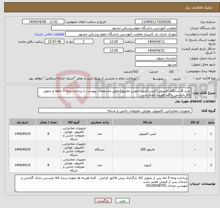Viewport: 220px width, 208px height.
Task: Click the دستگاه unit cell in row 2
Action: (x=99, y=149)
